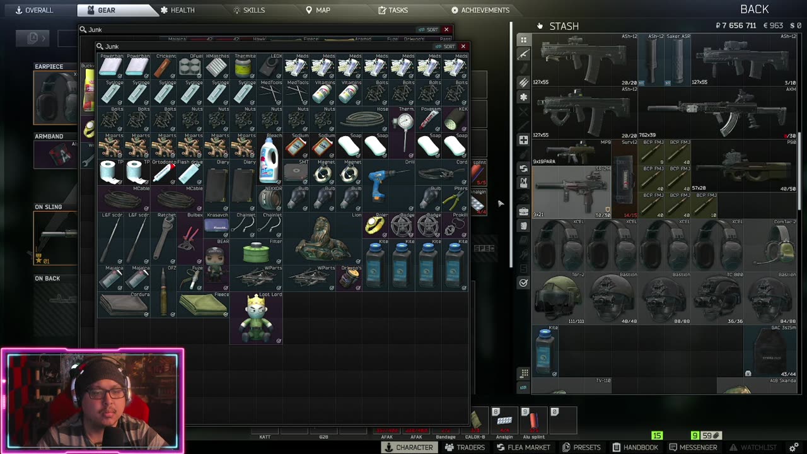Select the Ortodonto toothpaste item
This screenshot has width=807, height=454.
pos(164,172)
